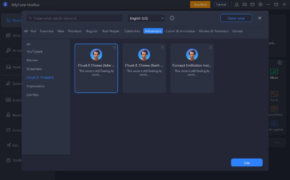
Task: Select the Concept Unification Inst... avatar
Action: (x=192, y=55)
